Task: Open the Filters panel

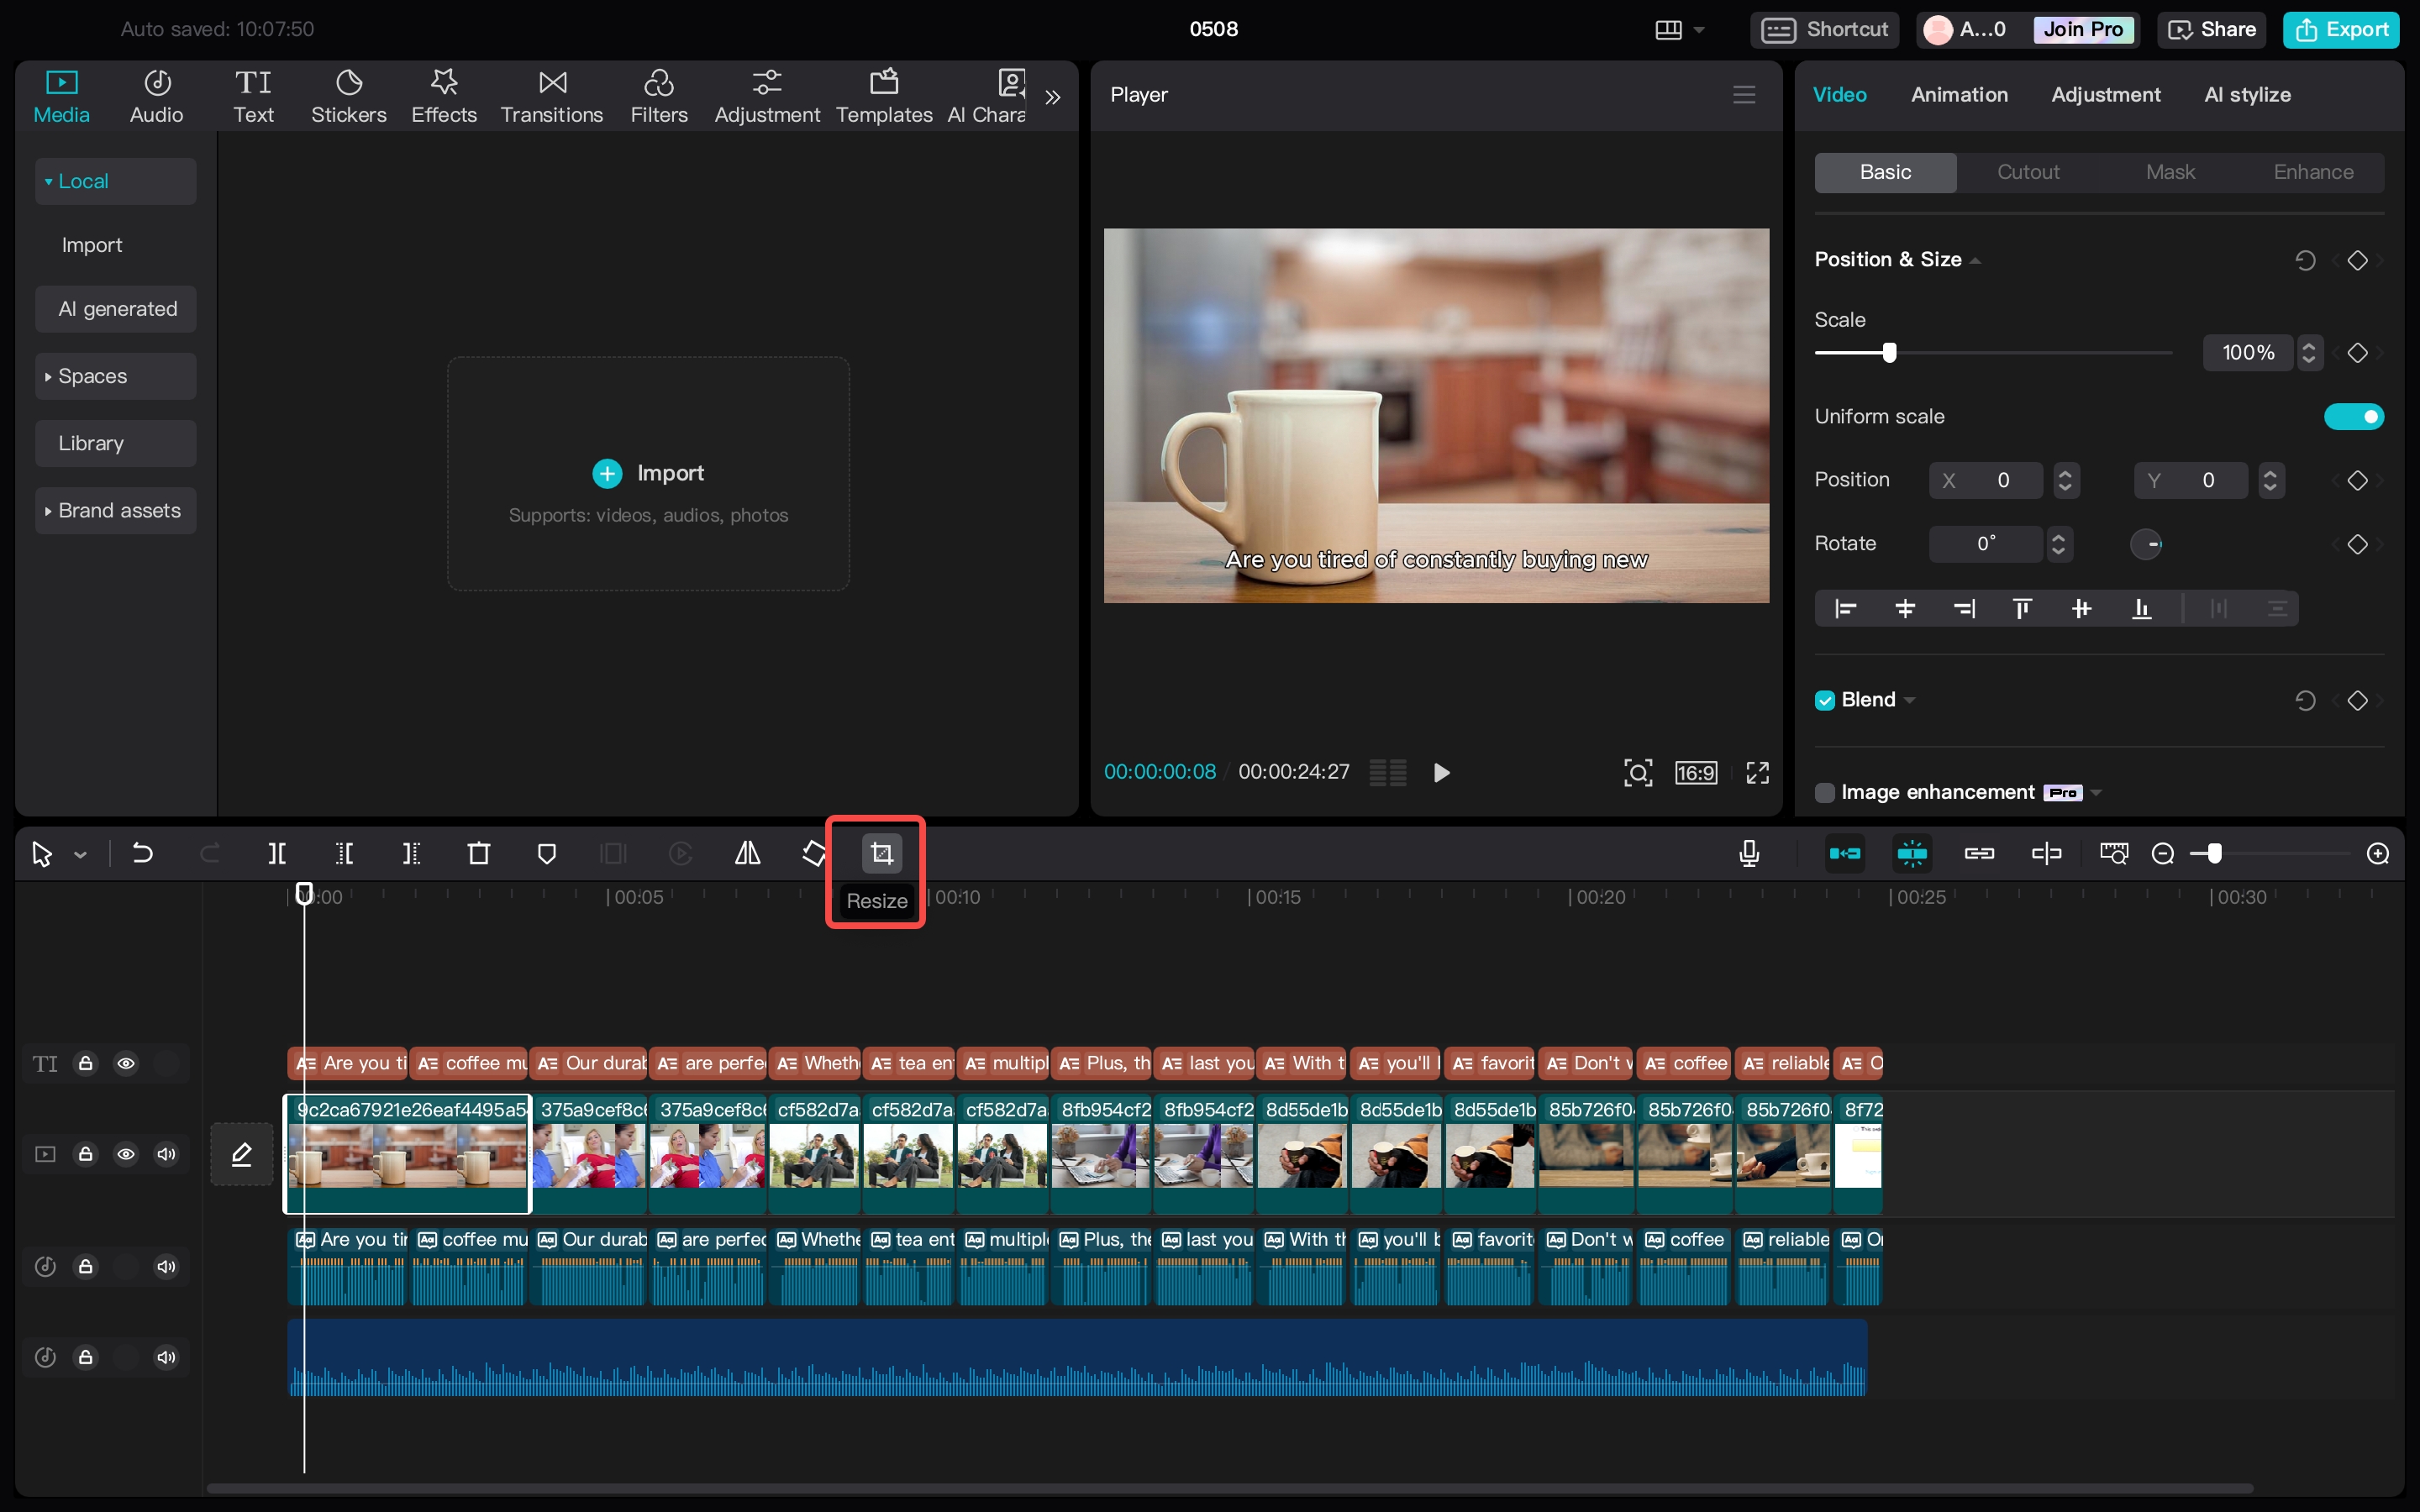Action: [659, 95]
